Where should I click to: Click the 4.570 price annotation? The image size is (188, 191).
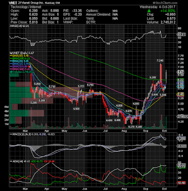tap(129, 111)
